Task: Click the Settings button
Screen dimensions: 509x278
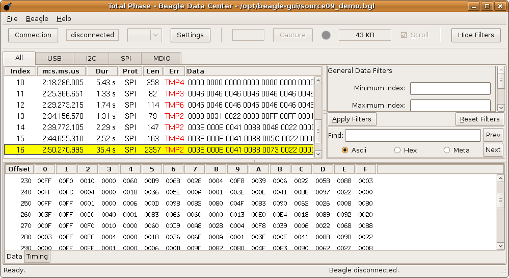Action: [x=190, y=35]
